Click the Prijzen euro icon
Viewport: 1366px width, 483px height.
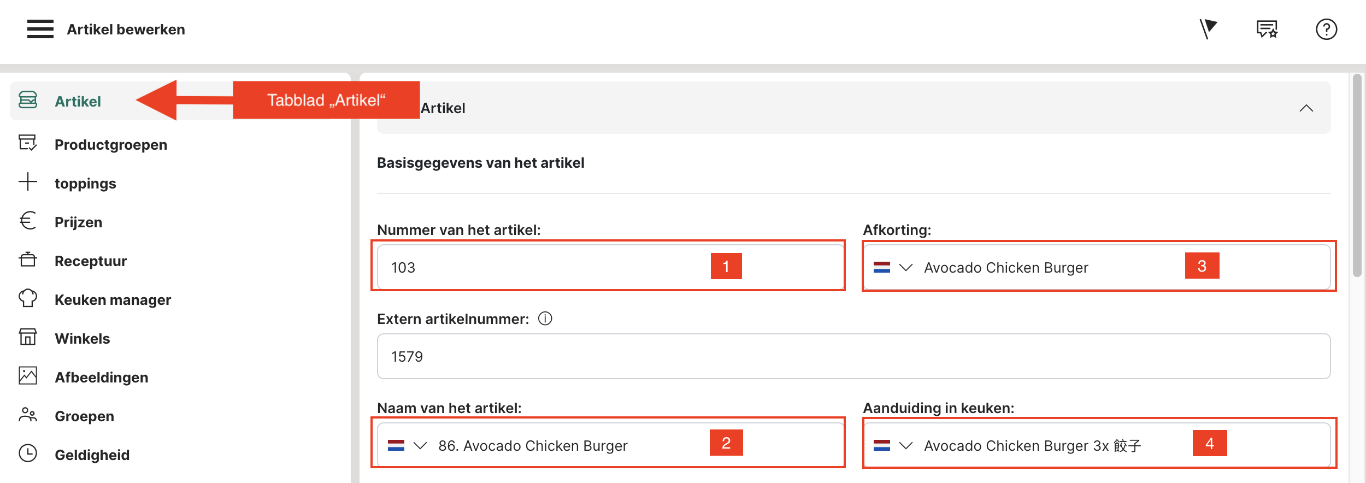(28, 221)
